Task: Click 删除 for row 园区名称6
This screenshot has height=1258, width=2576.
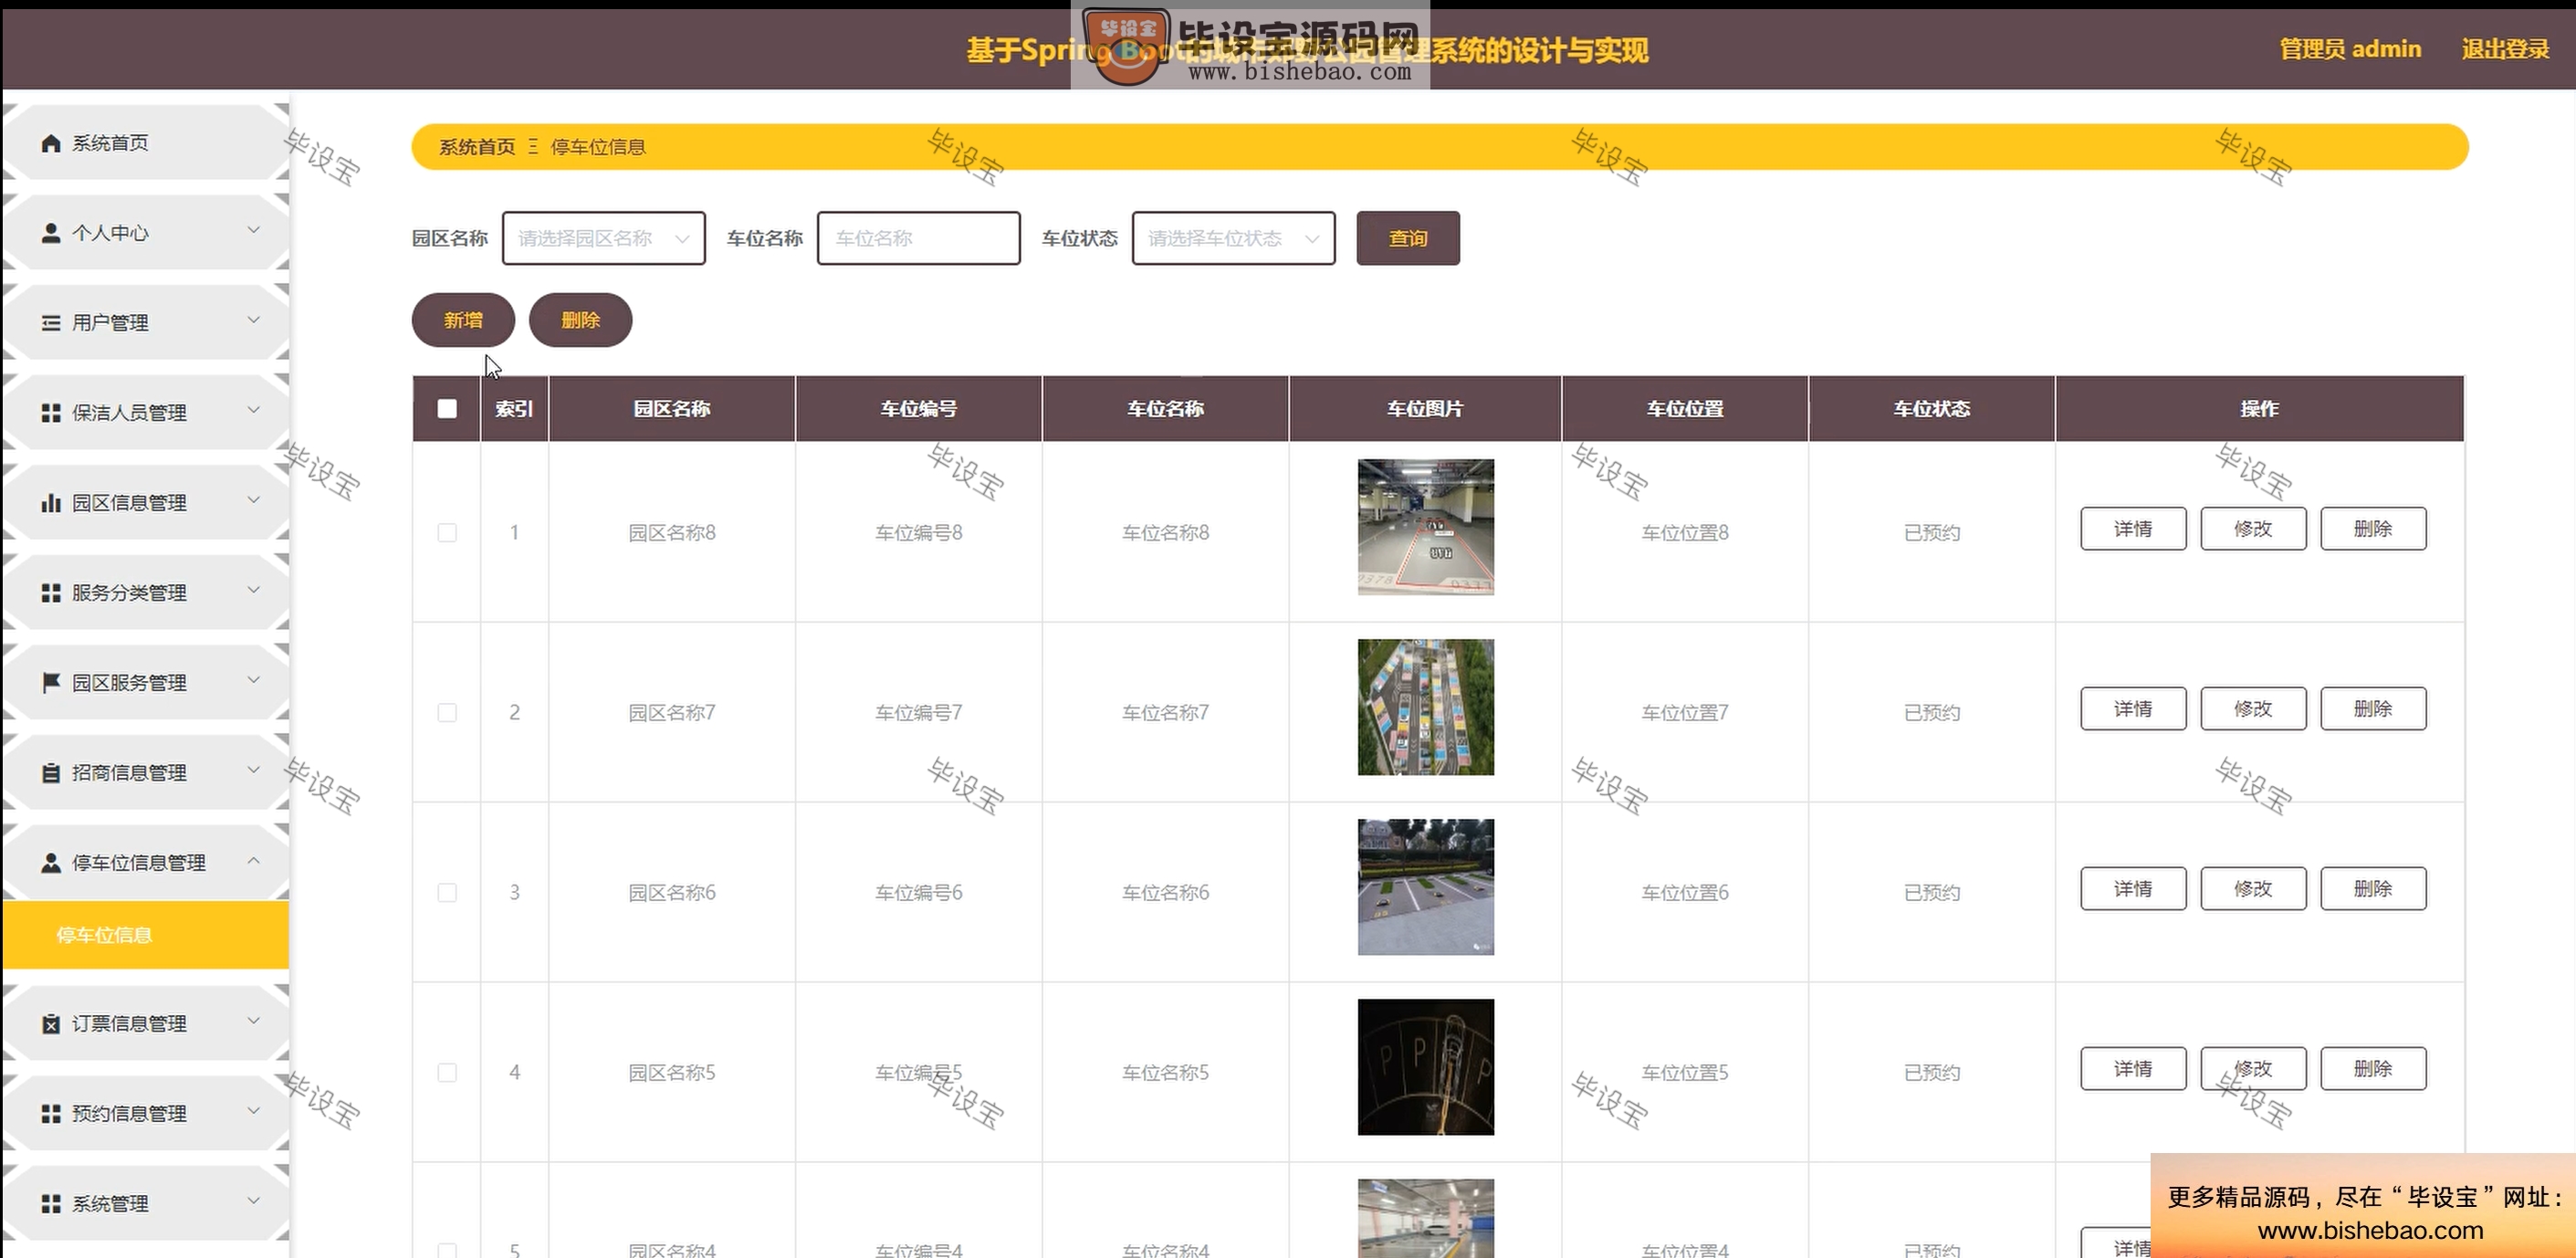Action: click(x=2373, y=889)
